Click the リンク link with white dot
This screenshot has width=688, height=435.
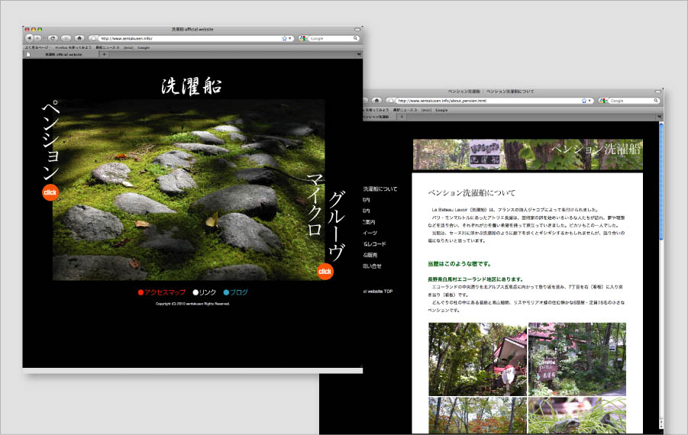(207, 292)
